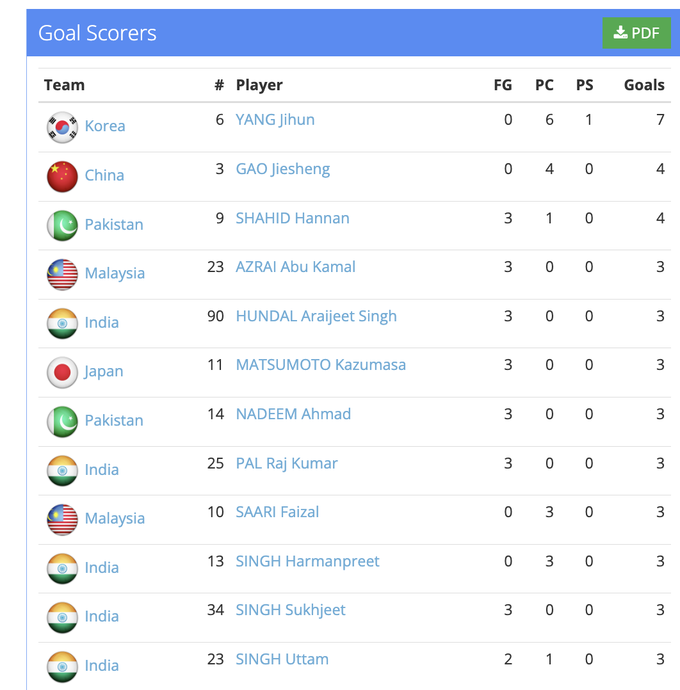680x690 pixels.
Task: Open the Korea team link
Action: pyautogui.click(x=105, y=126)
